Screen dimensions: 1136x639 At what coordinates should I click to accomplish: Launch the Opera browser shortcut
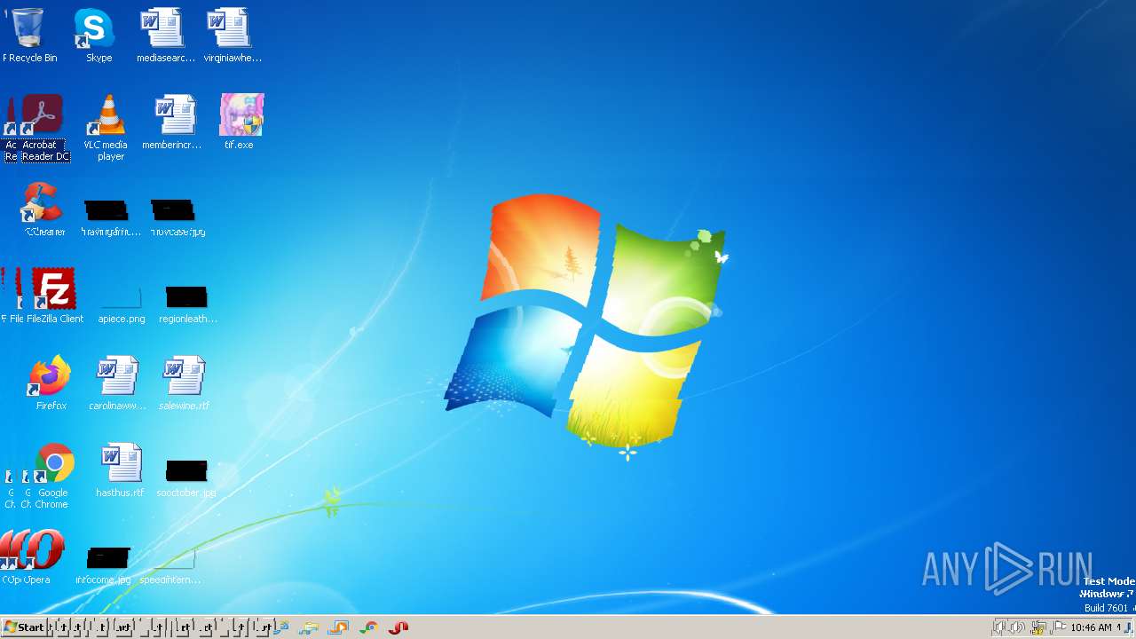[39, 556]
